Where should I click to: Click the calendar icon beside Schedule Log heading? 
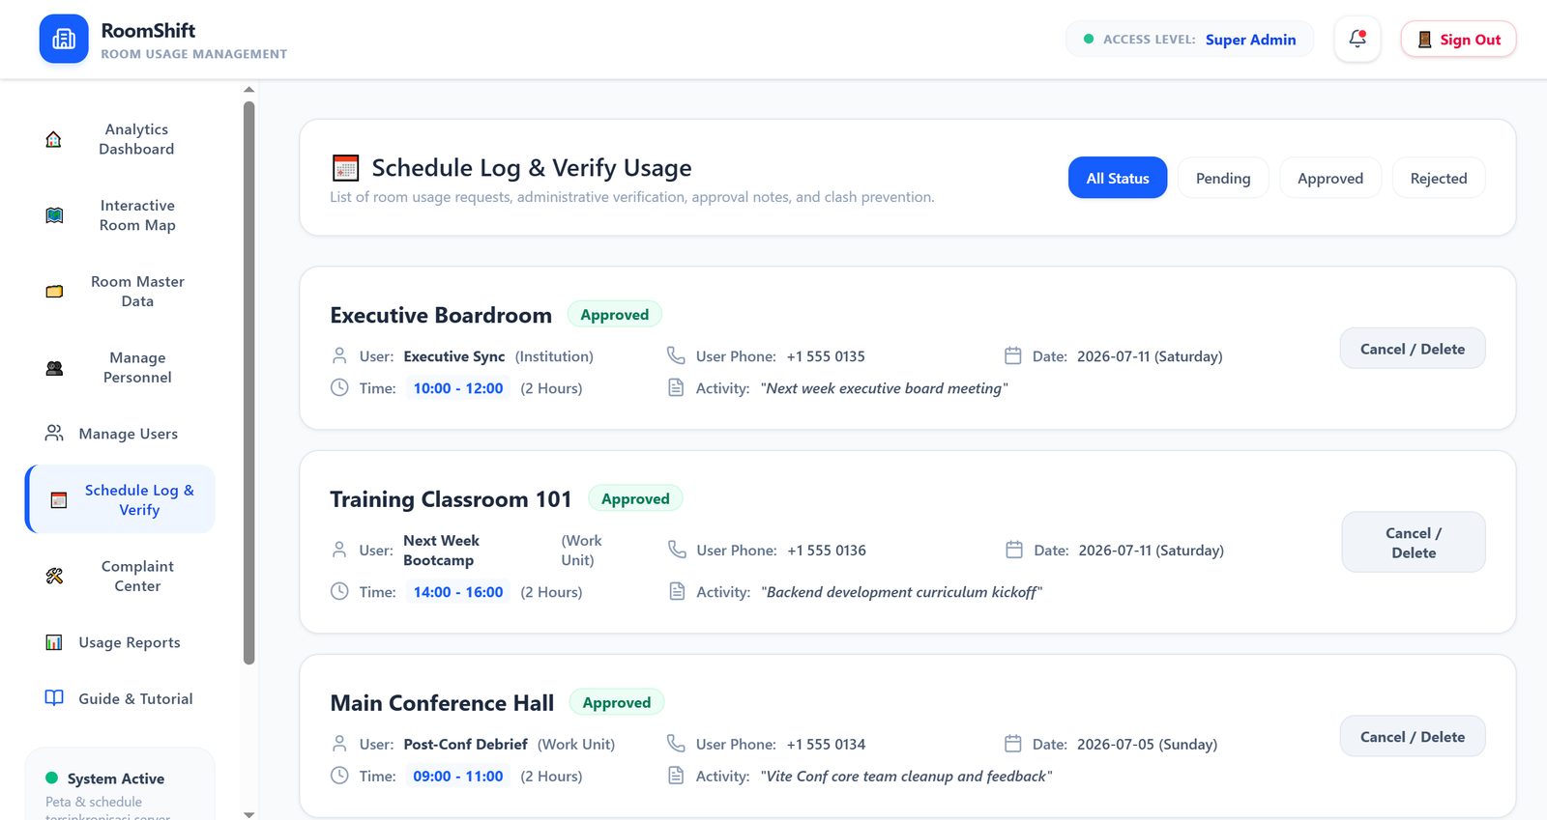345,168
